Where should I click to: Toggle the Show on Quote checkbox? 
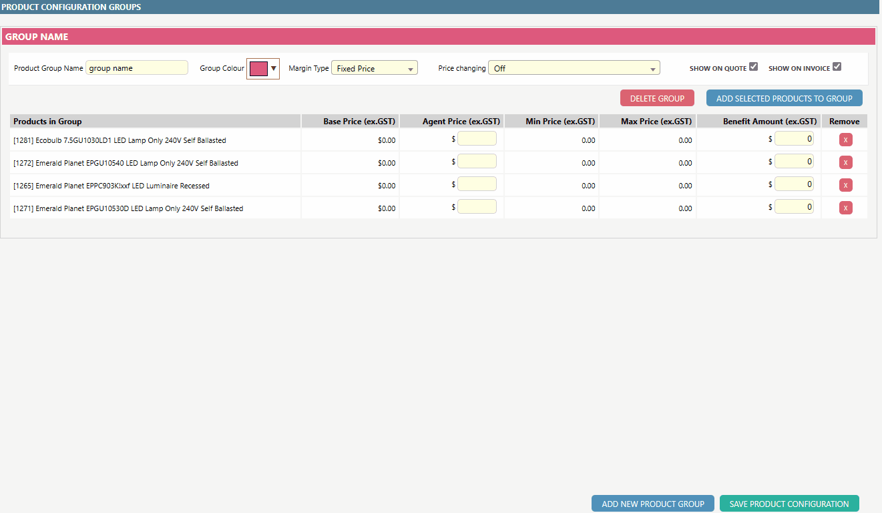[x=753, y=67]
